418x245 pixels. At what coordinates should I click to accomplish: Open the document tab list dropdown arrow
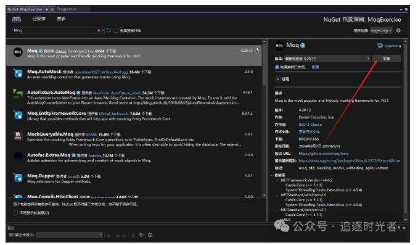click(401, 9)
